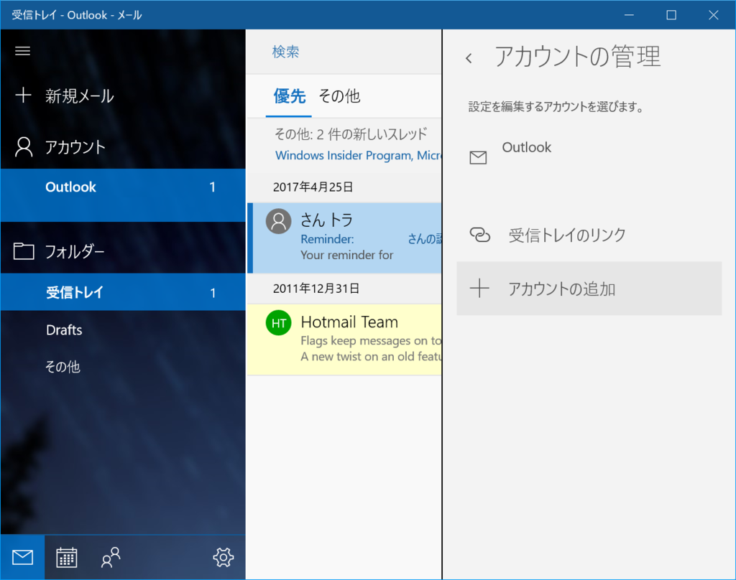The width and height of the screenshot is (736, 580).
Task: Go back from アカウントの管理 panel
Action: [469, 58]
